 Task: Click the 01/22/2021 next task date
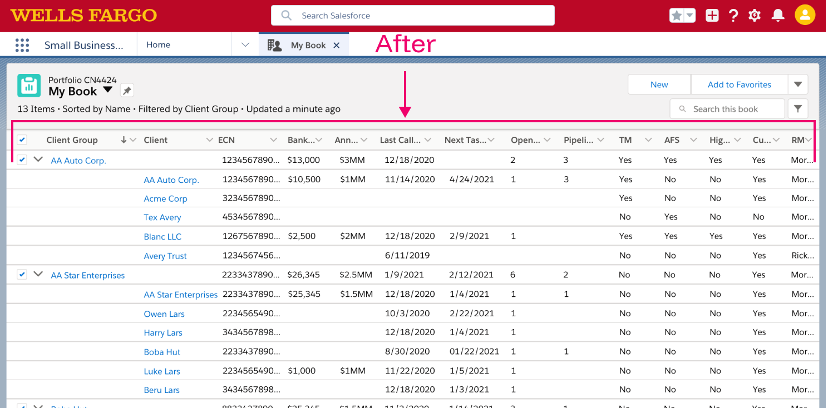click(x=475, y=351)
